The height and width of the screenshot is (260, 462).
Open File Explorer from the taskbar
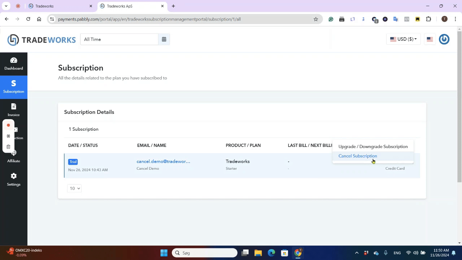click(258, 253)
